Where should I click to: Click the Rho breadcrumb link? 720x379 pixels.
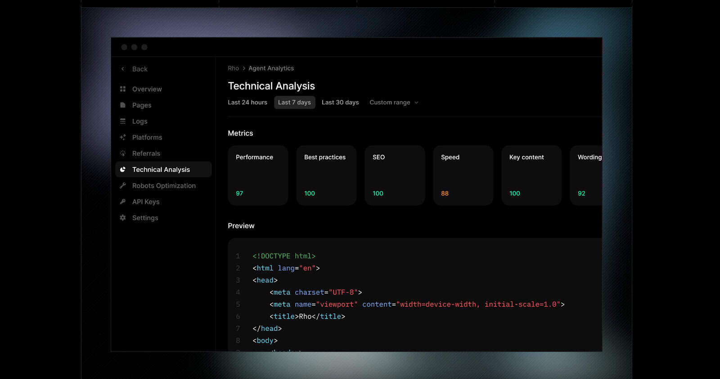233,68
